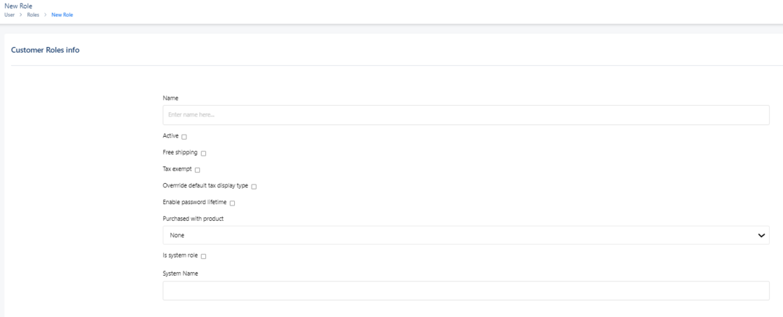
Task: Mark the Is system role checkbox
Action: click(x=204, y=256)
